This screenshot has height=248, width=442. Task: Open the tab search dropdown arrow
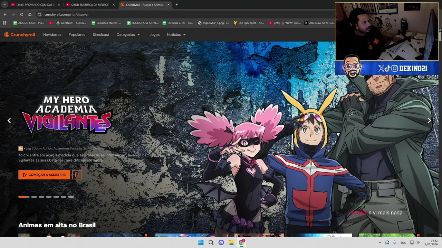pyautogui.click(x=4, y=4)
